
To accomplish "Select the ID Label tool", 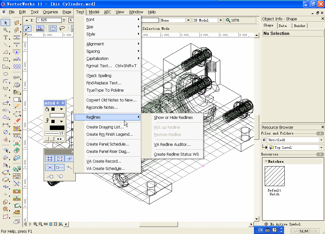I will pos(17,85).
